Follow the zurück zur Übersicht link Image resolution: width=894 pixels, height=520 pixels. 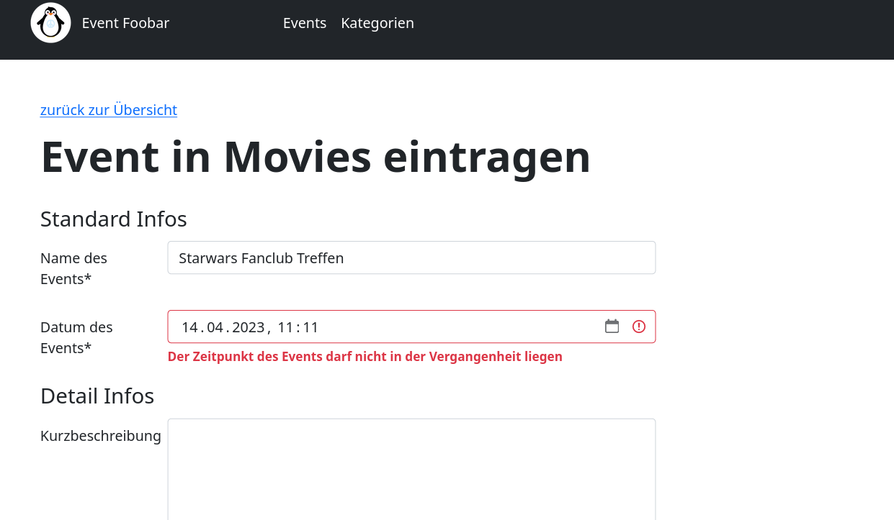[x=108, y=110]
